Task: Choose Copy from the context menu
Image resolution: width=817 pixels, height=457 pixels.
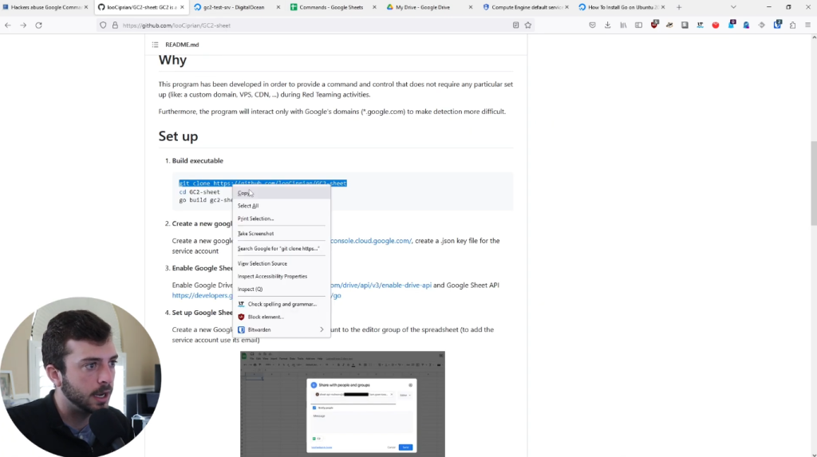Action: [x=282, y=193]
